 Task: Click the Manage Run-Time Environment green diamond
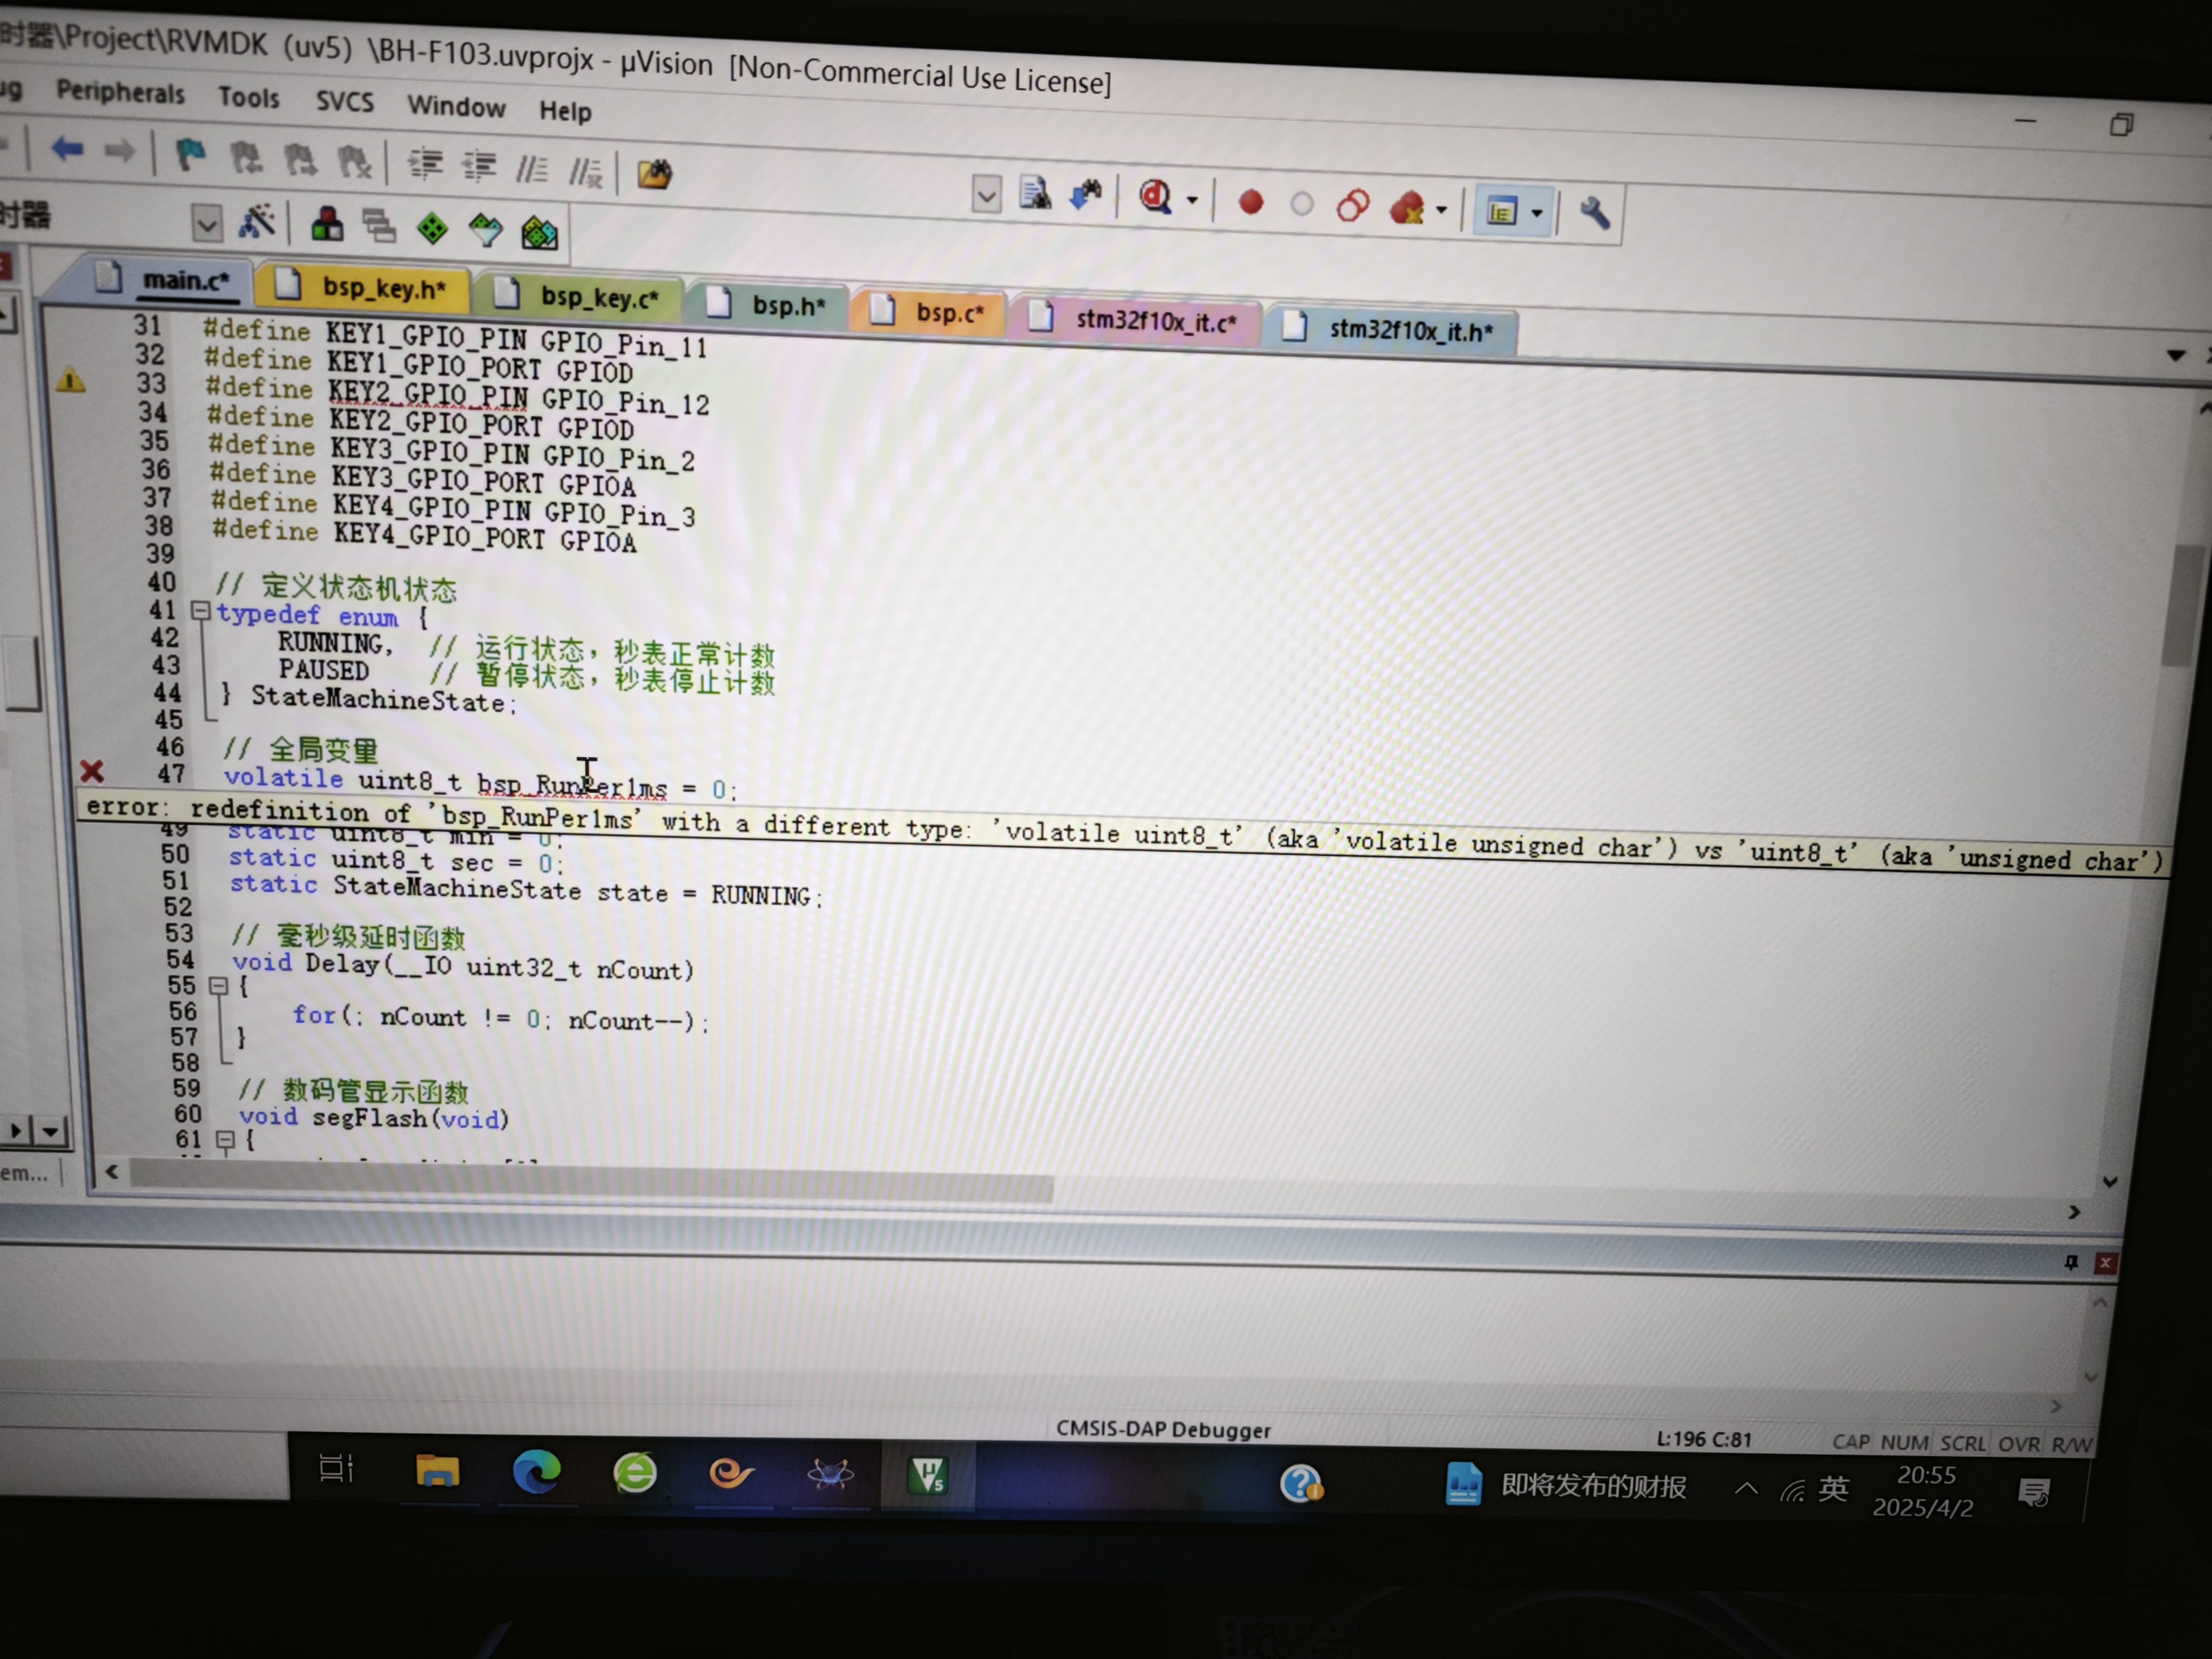[432, 229]
